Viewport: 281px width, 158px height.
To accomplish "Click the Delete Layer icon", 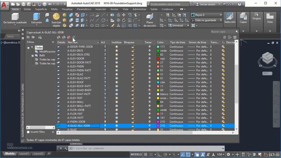I will (69, 37).
